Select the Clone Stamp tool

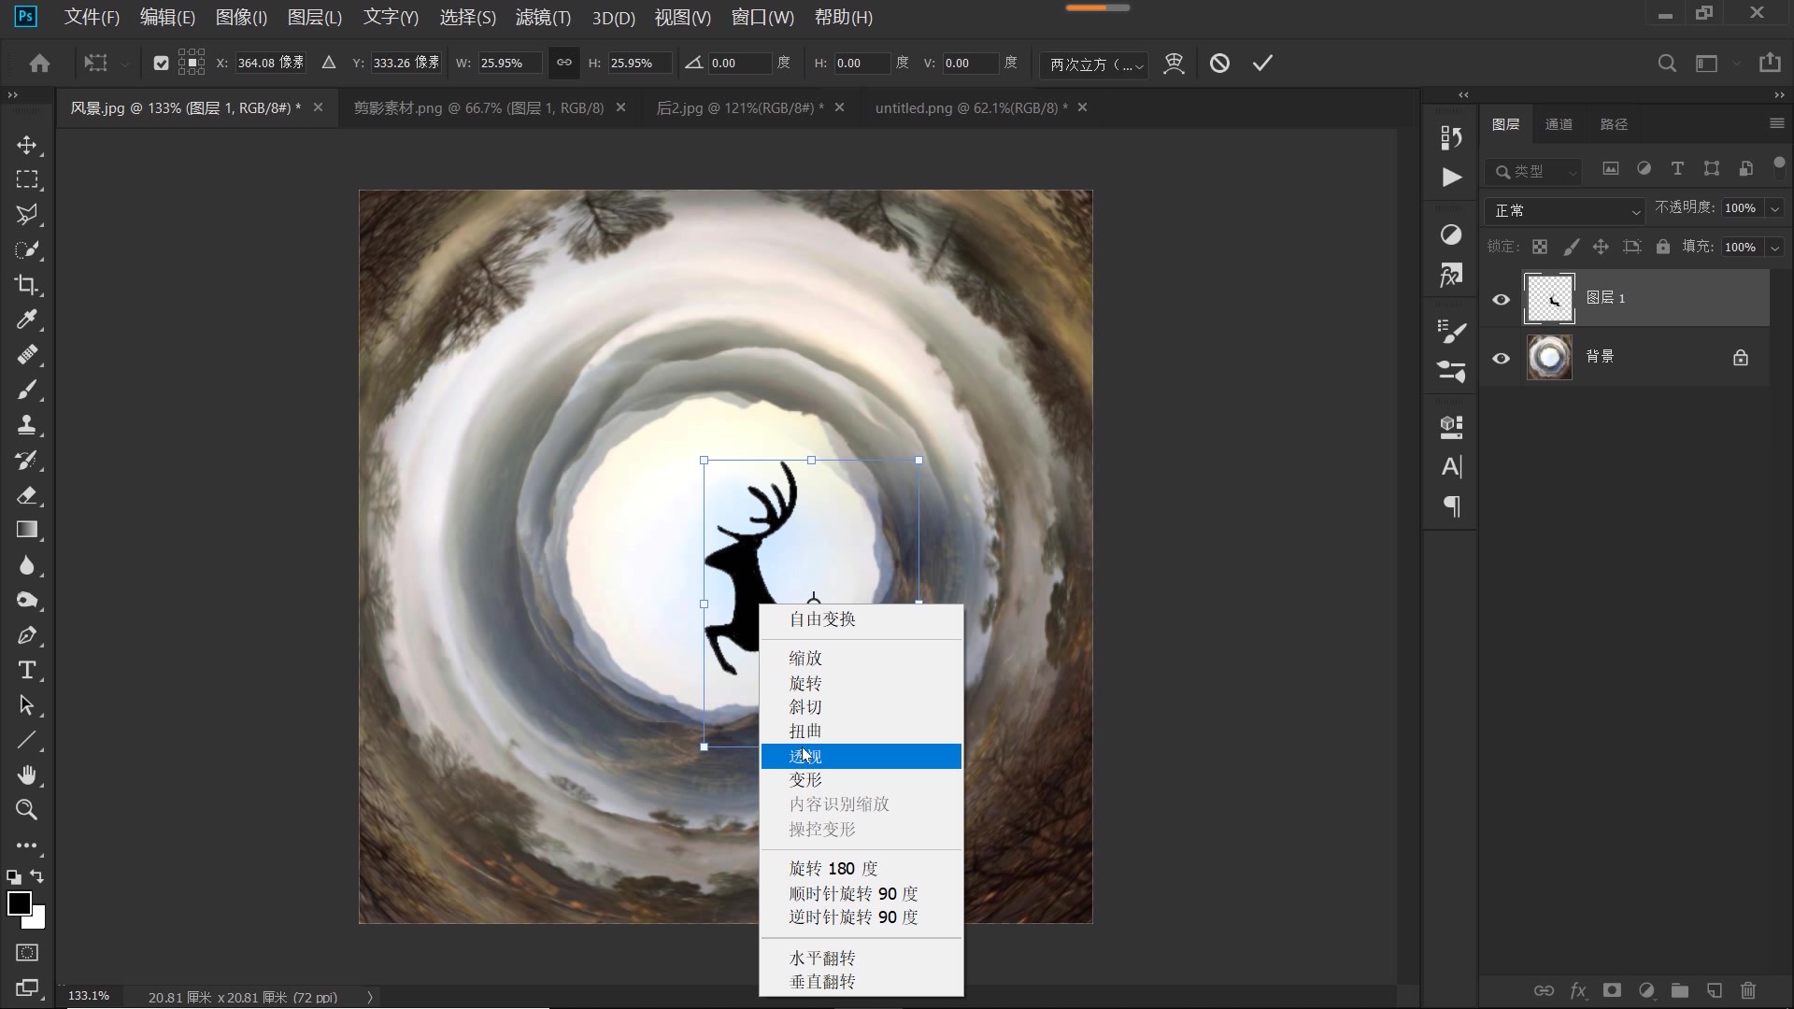[27, 425]
